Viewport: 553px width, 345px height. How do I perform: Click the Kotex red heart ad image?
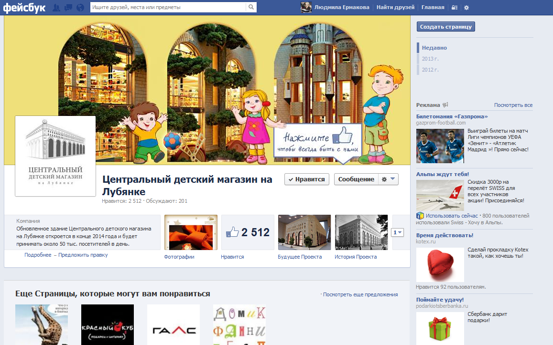click(x=440, y=265)
